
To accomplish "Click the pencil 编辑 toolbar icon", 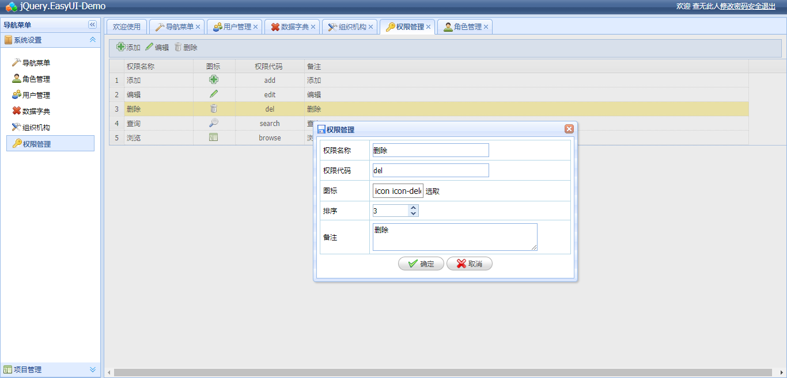I will 149,47.
